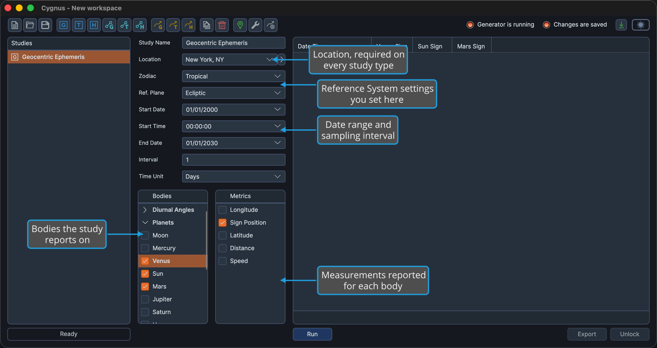657x348 pixels.
Task: Check the Mercury body checkbox
Action: pyautogui.click(x=145, y=248)
